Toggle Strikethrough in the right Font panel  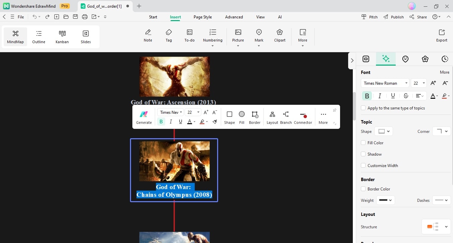pyautogui.click(x=406, y=96)
